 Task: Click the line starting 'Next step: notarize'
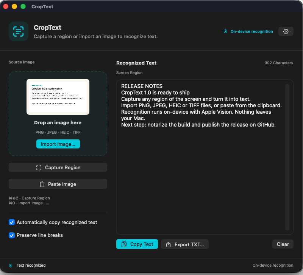click(x=198, y=125)
